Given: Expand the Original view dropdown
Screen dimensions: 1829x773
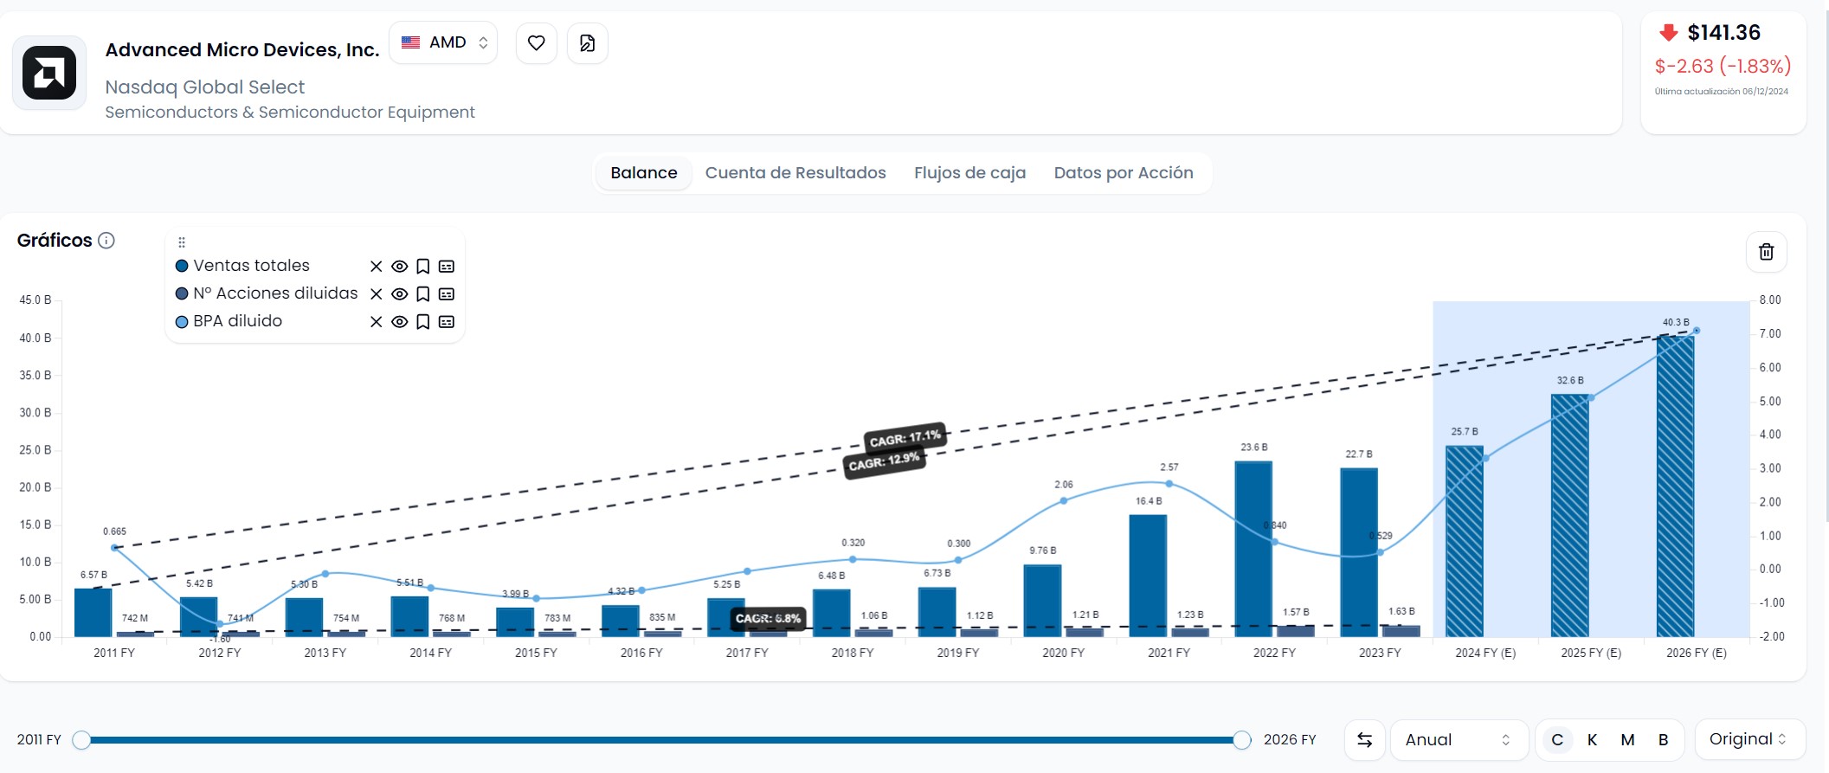Looking at the screenshot, I should pos(1749,739).
